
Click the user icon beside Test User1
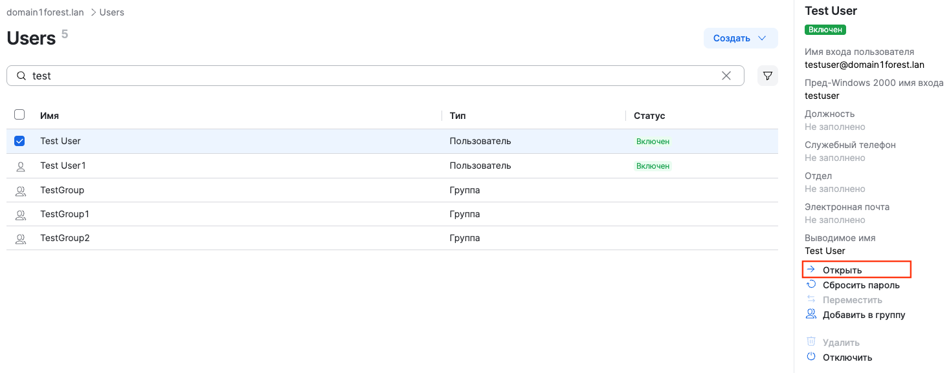pyautogui.click(x=20, y=166)
